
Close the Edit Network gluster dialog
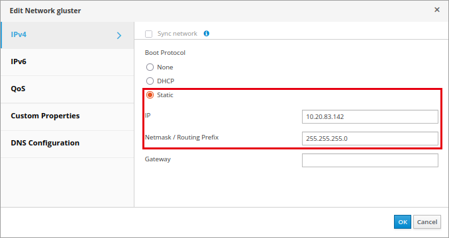pyautogui.click(x=436, y=10)
